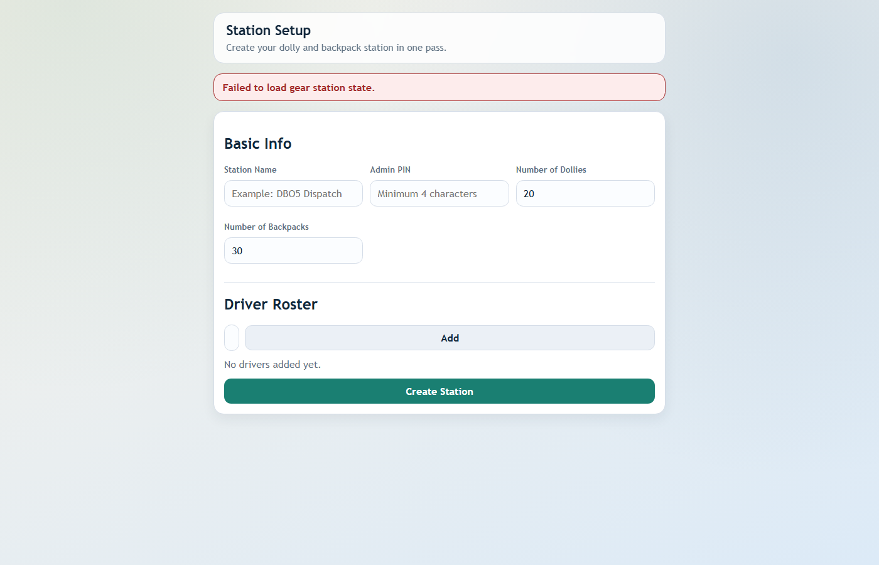The image size is (879, 565).
Task: Click the Create Station button
Action: pos(439,391)
